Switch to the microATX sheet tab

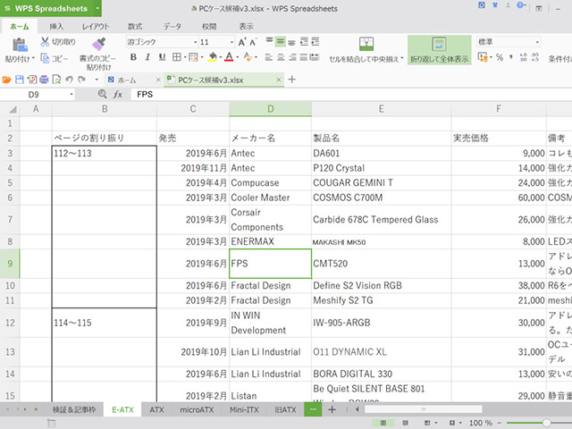[197, 409]
